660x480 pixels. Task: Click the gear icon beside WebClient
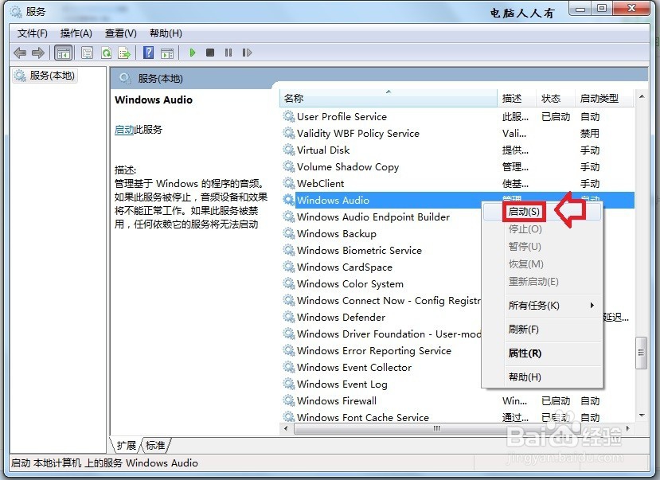click(x=288, y=183)
